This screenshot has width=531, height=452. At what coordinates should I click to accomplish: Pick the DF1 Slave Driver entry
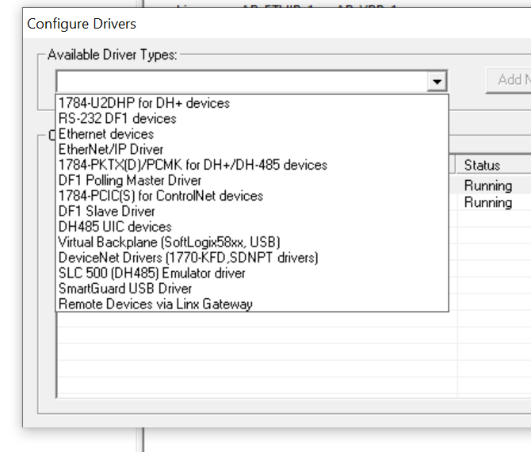(x=252, y=212)
